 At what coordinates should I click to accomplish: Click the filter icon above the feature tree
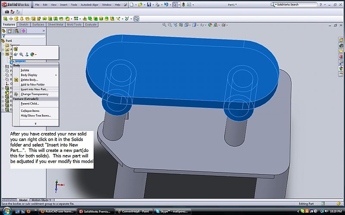point(4,36)
